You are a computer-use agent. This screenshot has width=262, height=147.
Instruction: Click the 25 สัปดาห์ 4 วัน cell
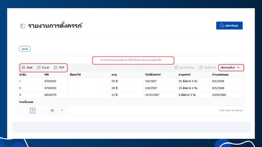click(x=193, y=88)
